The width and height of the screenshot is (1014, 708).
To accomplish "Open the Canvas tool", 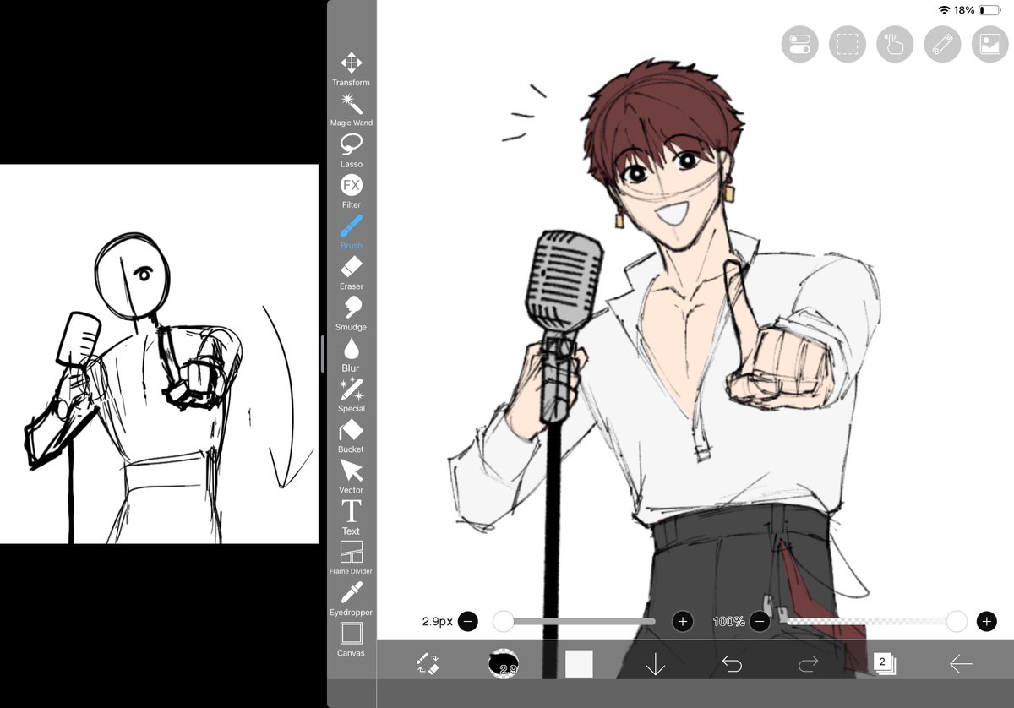I will [x=351, y=640].
